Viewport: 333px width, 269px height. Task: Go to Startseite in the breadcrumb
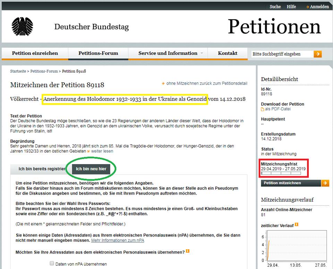[18, 71]
